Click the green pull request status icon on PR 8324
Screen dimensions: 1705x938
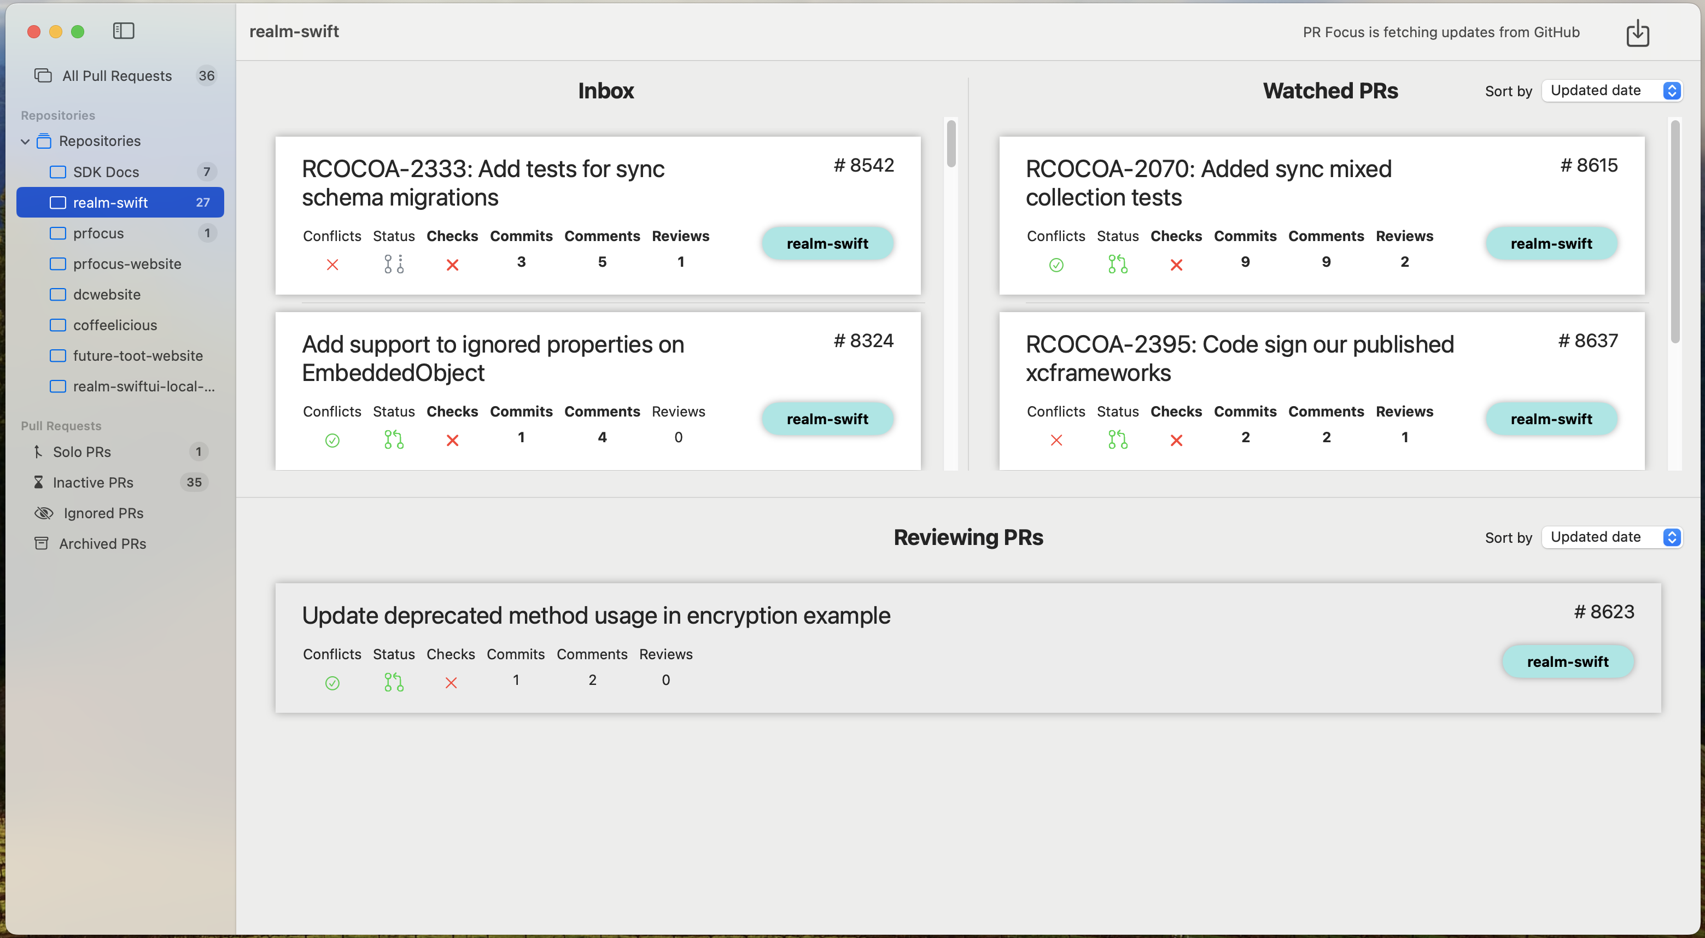(394, 439)
